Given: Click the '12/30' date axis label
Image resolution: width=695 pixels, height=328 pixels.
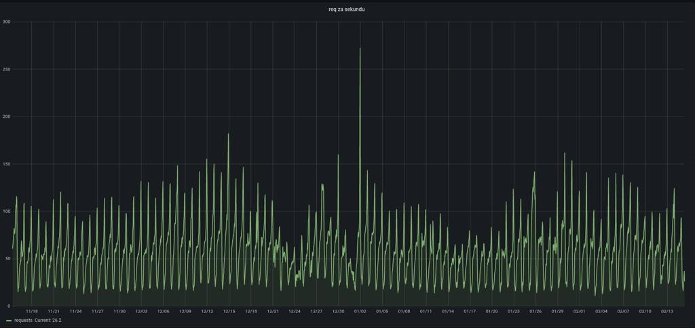Looking at the screenshot, I should (339, 311).
